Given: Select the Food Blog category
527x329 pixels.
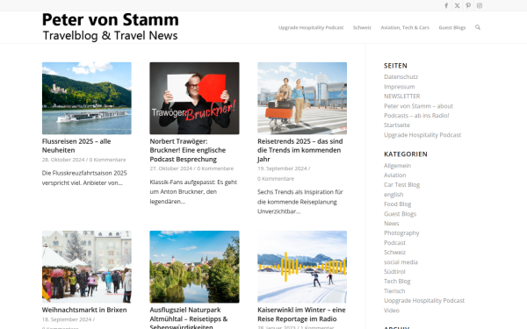Looking at the screenshot, I should coord(398,204).
